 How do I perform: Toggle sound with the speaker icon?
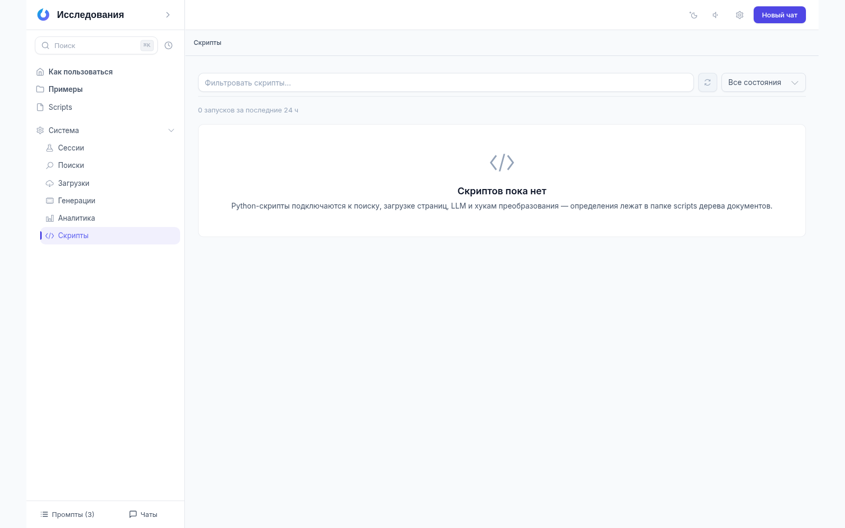coord(716,15)
